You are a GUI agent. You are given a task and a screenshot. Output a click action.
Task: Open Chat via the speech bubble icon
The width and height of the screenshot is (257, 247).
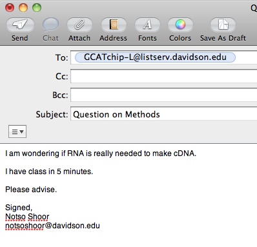(50, 25)
